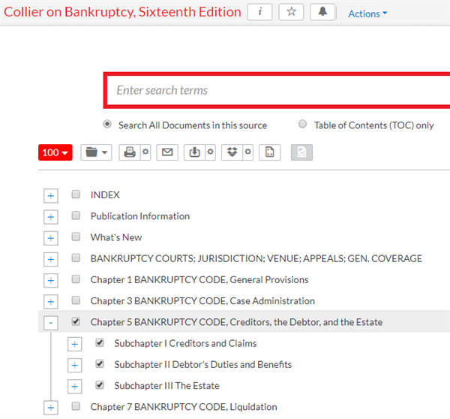Open What's New entry text
The image size is (450, 419).
coord(116,237)
